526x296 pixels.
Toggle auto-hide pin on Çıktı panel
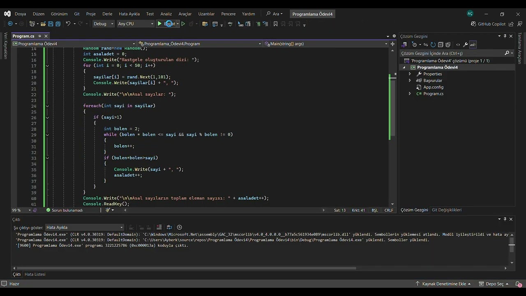[x=505, y=219]
